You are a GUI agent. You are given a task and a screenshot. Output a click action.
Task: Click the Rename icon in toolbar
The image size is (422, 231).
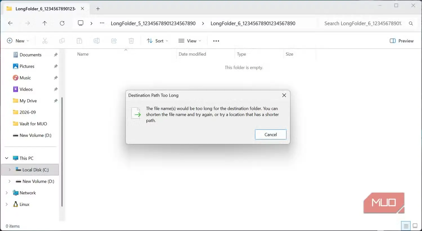(x=96, y=41)
